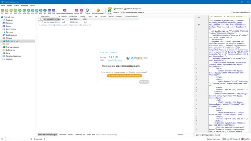This screenshot has width=251, height=141.
Task: Open the Facebook link icon
Action: [x=232, y=139]
